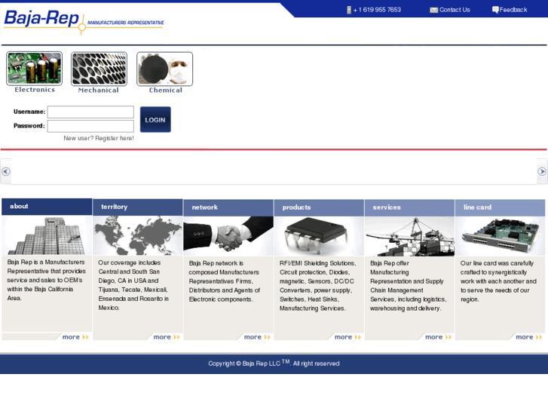This screenshot has height=411, width=548.
Task: Click more link in network panel
Action: coord(257,337)
